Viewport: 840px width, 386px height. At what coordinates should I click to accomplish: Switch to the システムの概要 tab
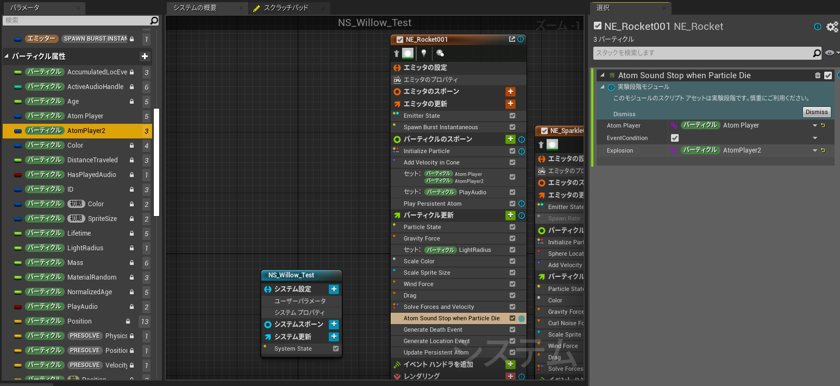click(195, 8)
